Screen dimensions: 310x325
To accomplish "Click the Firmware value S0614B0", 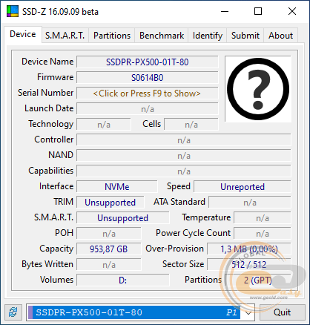I will coord(148,78).
